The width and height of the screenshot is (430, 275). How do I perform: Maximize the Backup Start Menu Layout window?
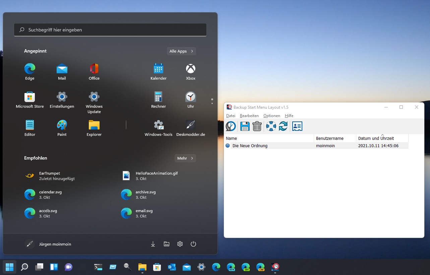click(401, 107)
